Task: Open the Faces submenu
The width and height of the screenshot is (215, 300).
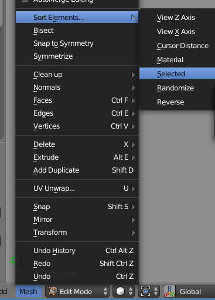Action: pyautogui.click(x=77, y=100)
